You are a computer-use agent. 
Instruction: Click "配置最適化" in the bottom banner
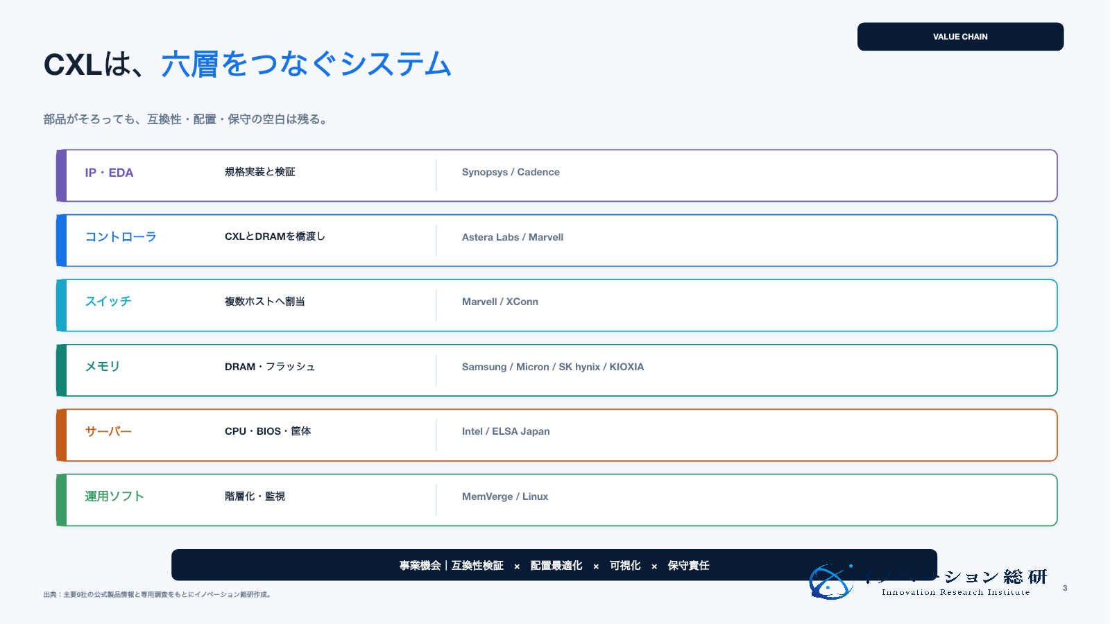[556, 566]
